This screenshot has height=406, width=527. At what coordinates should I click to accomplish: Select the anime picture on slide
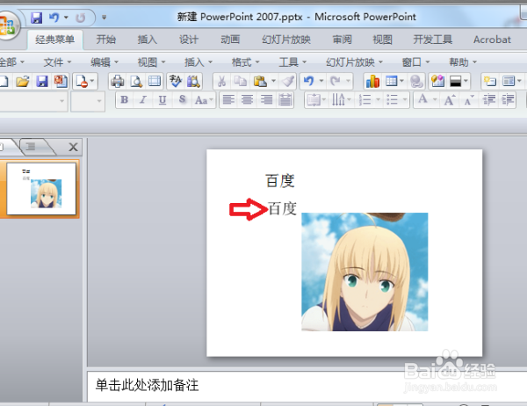click(x=365, y=272)
